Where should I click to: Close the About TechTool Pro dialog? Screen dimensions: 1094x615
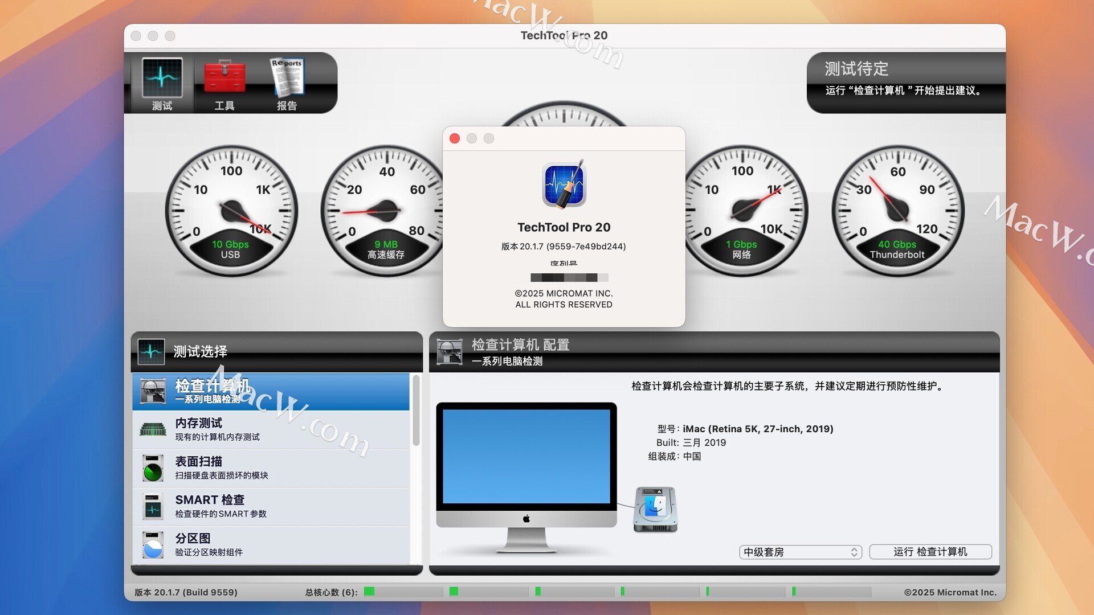click(x=455, y=138)
